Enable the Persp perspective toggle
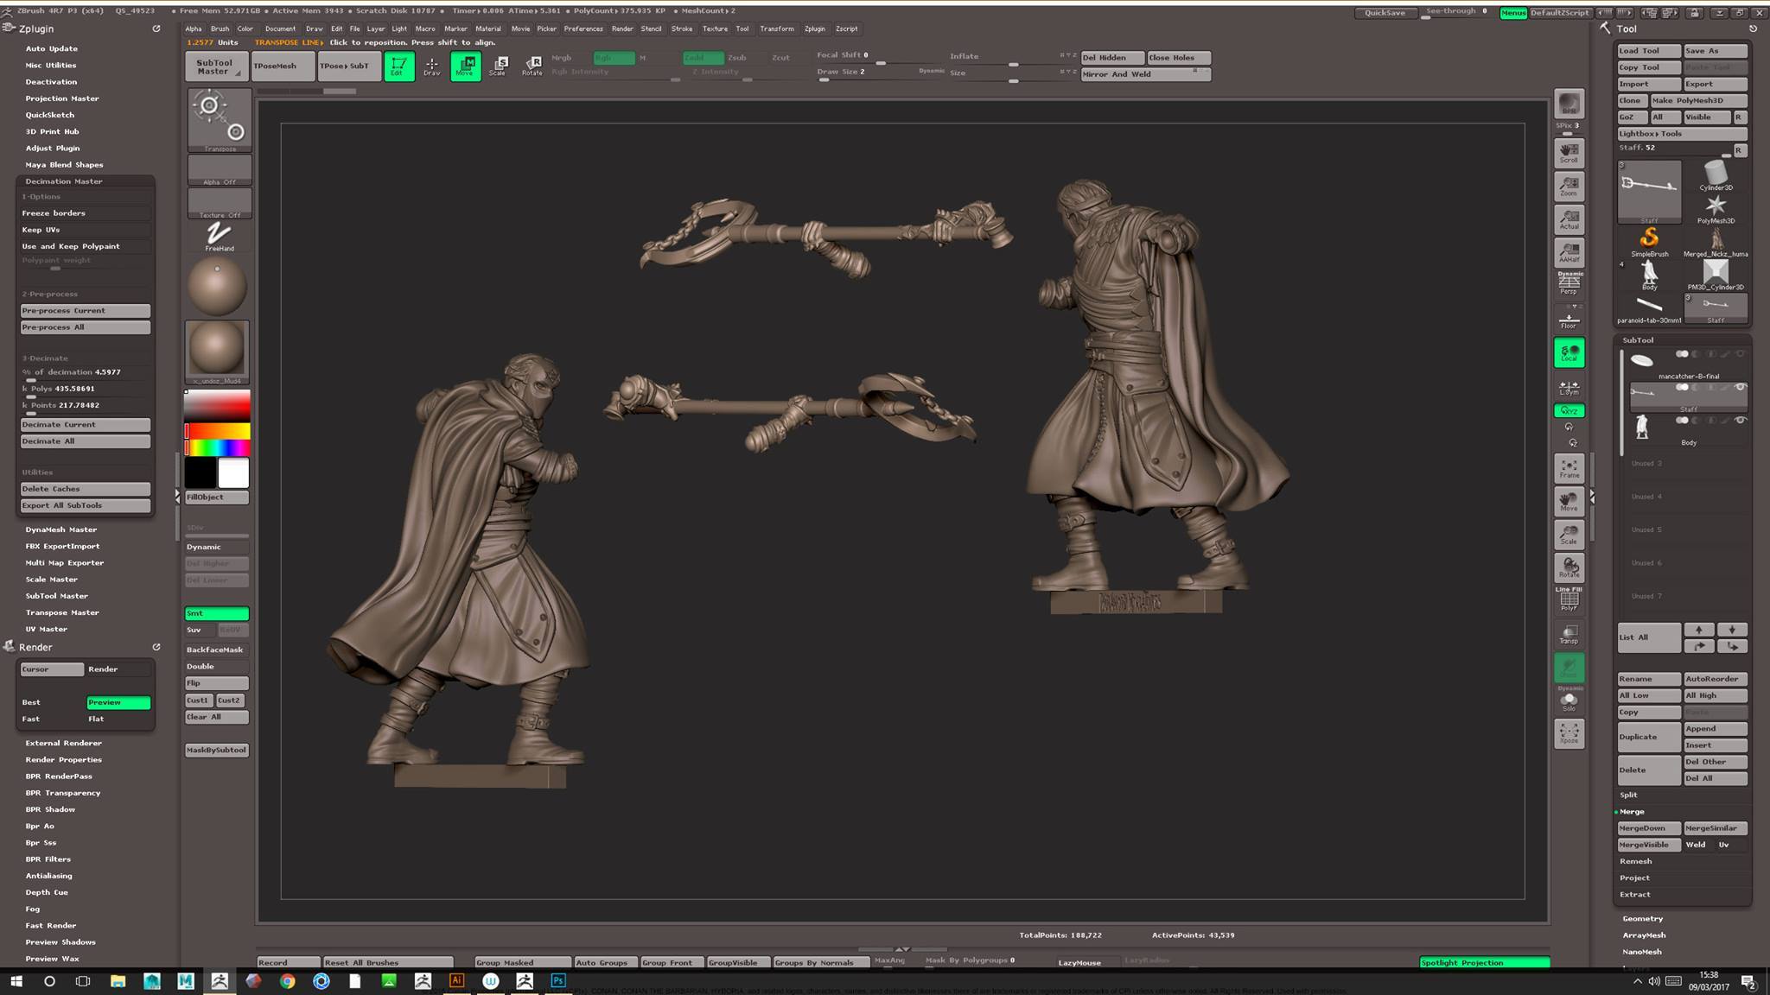1770x995 pixels. pos(1569,282)
